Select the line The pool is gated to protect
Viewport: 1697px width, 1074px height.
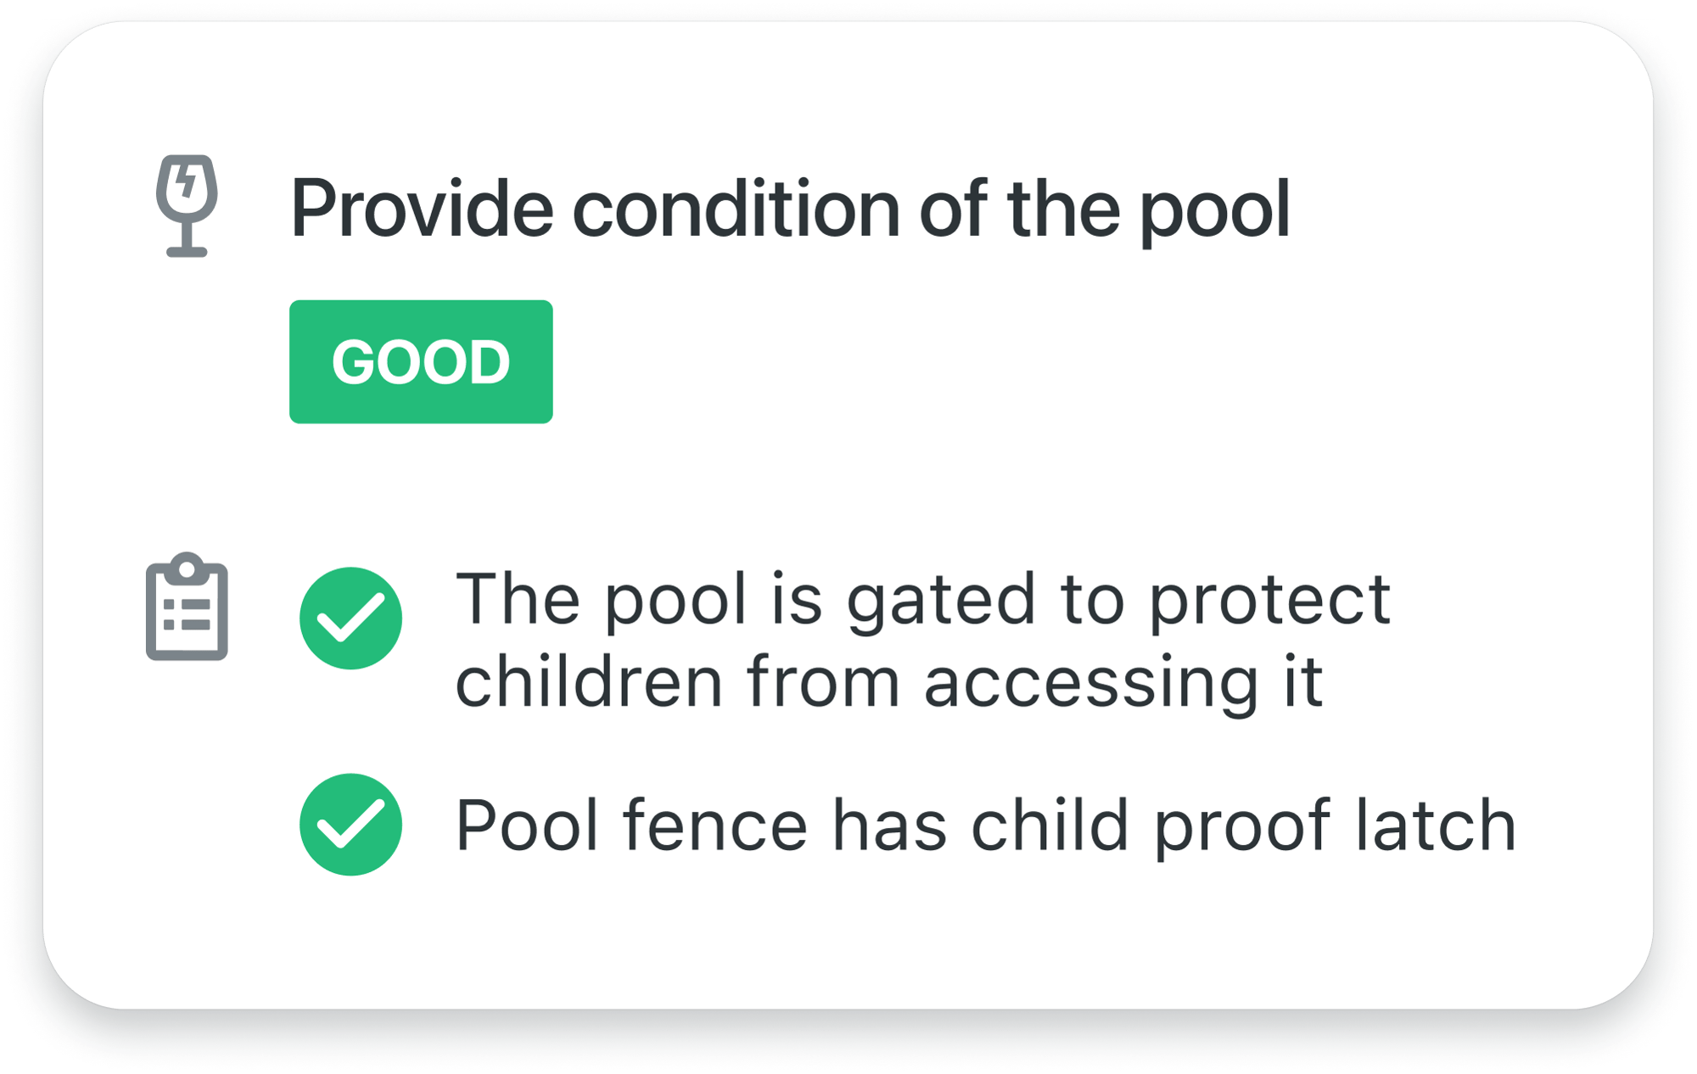click(922, 600)
